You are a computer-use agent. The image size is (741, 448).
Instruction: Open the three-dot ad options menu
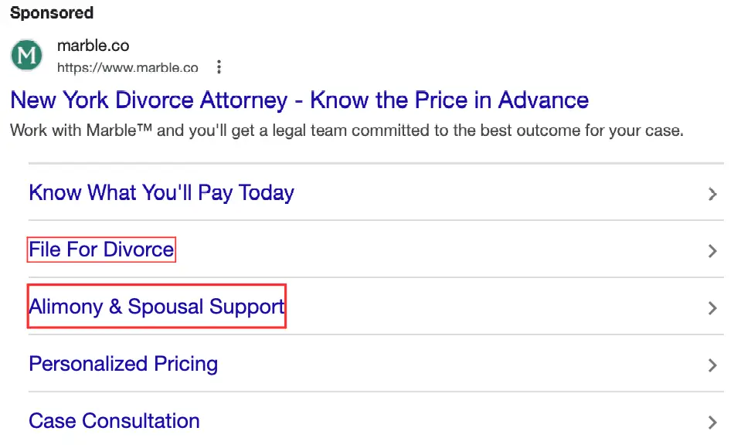219,67
